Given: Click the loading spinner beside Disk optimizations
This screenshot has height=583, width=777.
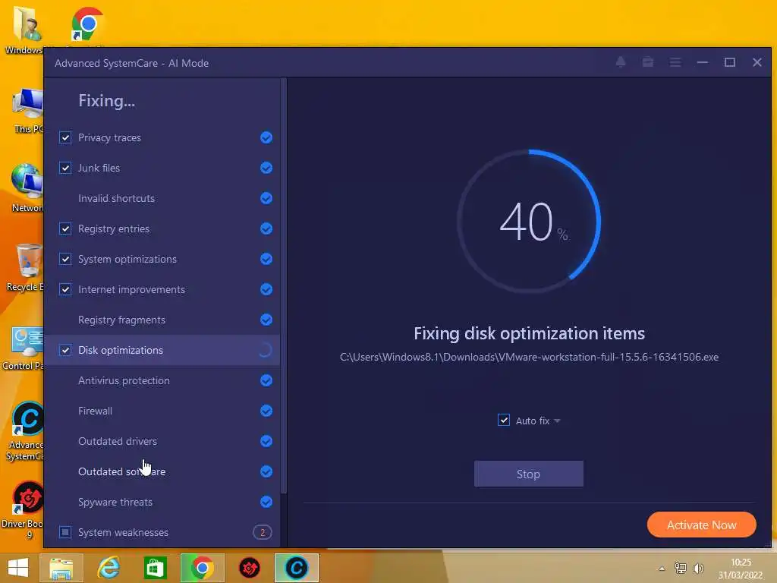Looking at the screenshot, I should click(x=266, y=350).
